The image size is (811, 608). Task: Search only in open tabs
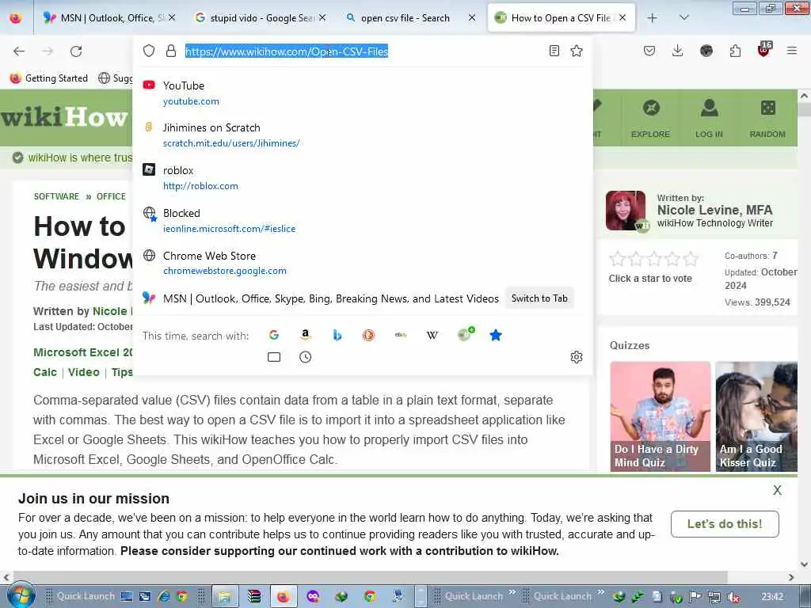point(274,357)
